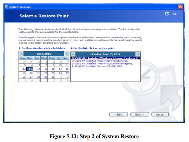Viewport: 189px width, 142px height.
Task: Select June 18 on the calendar
Action: (x=65, y=69)
